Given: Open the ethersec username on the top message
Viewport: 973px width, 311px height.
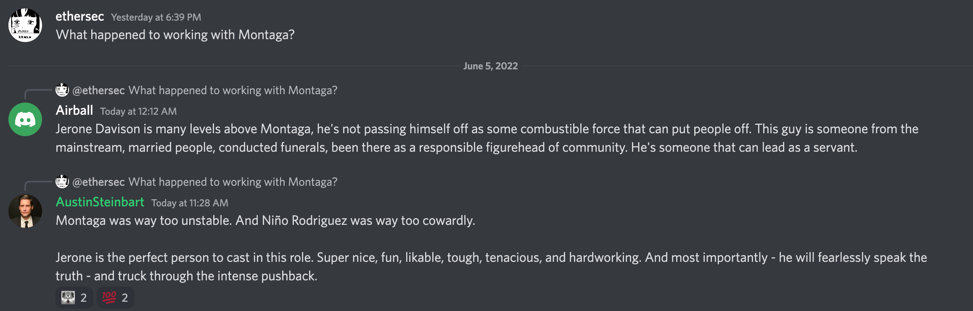Looking at the screenshot, I should pyautogui.click(x=79, y=16).
